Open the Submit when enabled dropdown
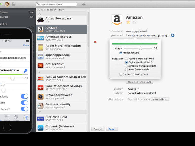Image resolution: width=195 pixels, height=146 pixels. pyautogui.click(x=142, y=93)
